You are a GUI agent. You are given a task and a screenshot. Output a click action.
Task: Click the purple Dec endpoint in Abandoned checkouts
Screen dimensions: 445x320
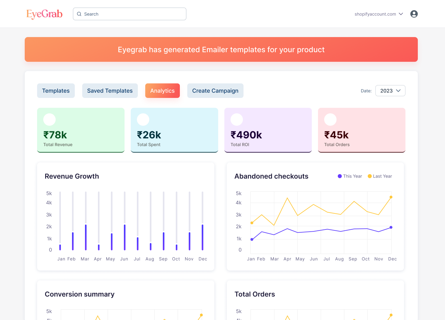391,227
